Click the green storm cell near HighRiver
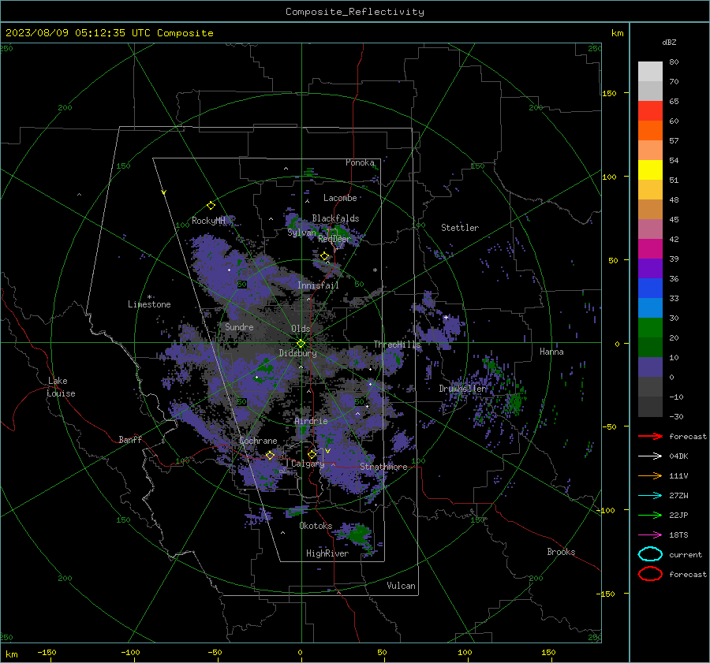 click(358, 534)
